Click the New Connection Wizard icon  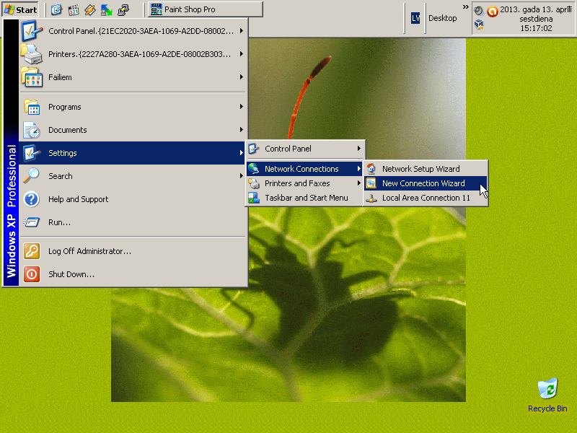coord(371,183)
